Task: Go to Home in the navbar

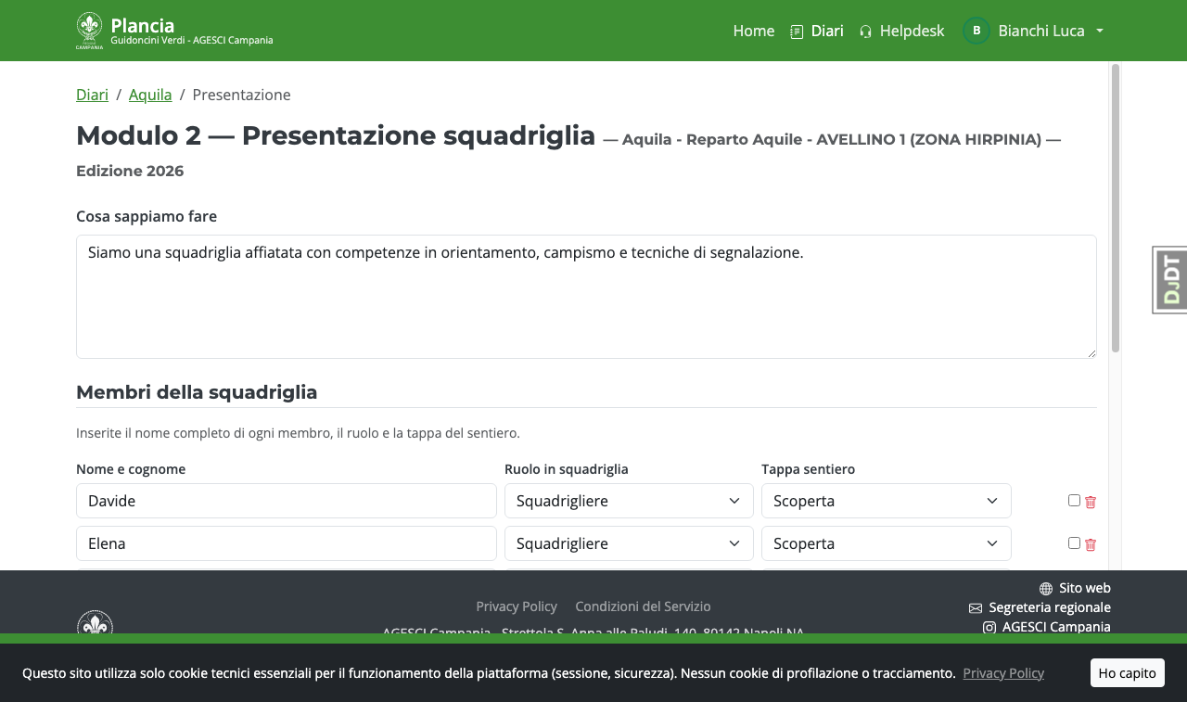Action: pos(754,31)
